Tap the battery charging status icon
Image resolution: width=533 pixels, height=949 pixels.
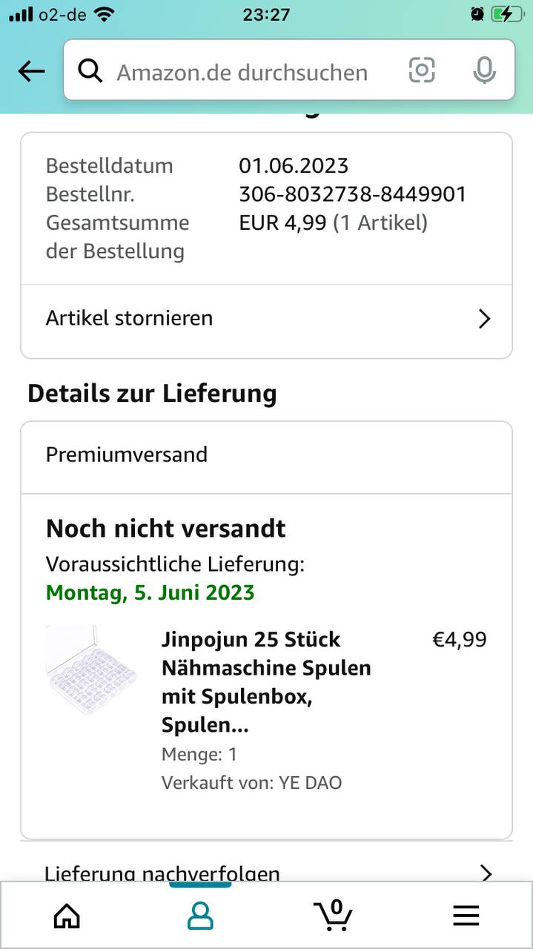[x=506, y=14]
